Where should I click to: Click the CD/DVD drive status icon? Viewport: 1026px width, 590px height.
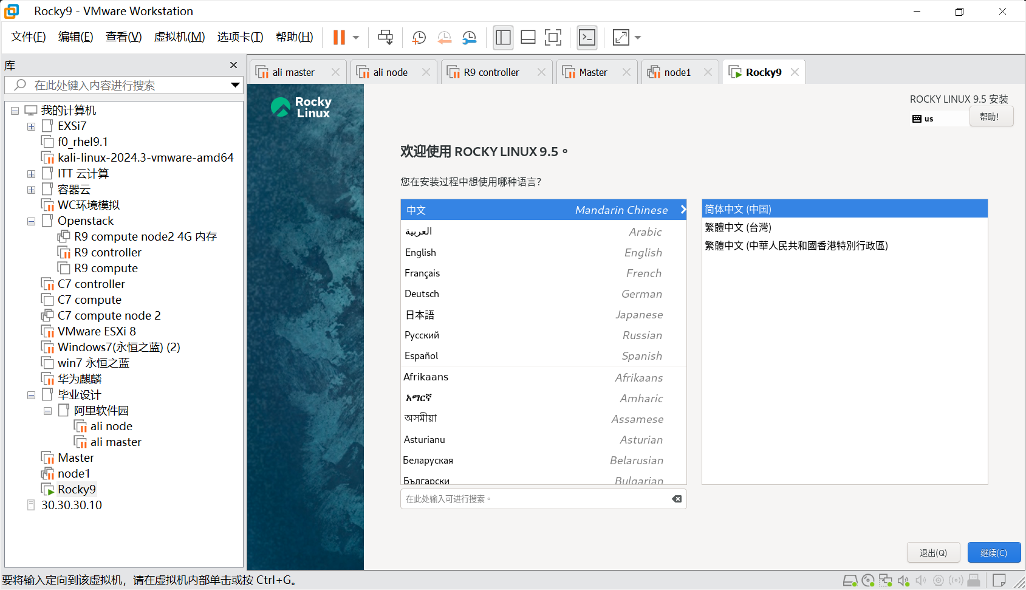pyautogui.click(x=868, y=581)
